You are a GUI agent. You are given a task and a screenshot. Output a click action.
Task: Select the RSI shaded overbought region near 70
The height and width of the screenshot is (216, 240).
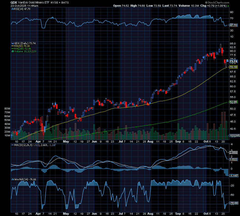pyautogui.click(x=187, y=17)
